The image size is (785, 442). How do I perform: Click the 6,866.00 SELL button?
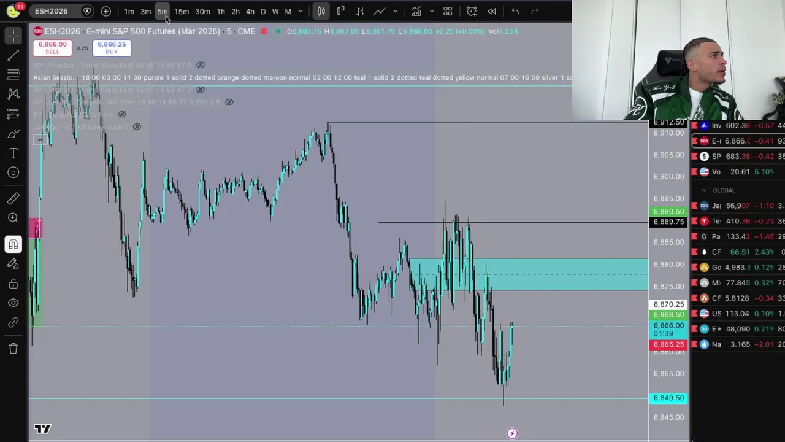52,48
